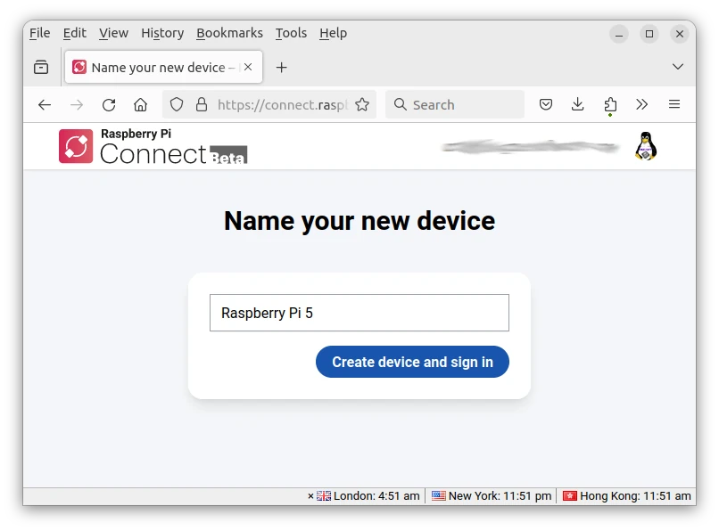Viewport: 719px width, 531px height.
Task: Open the Downloads arrow icon
Action: point(578,104)
